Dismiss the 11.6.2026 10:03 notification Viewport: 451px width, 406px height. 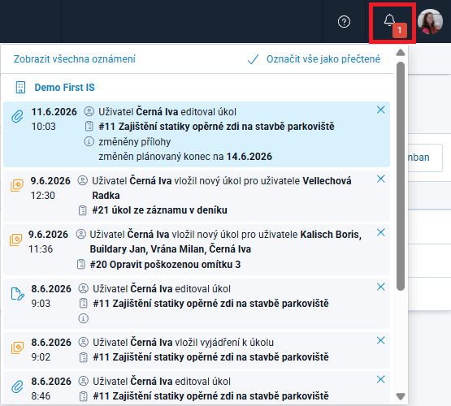[381, 110]
